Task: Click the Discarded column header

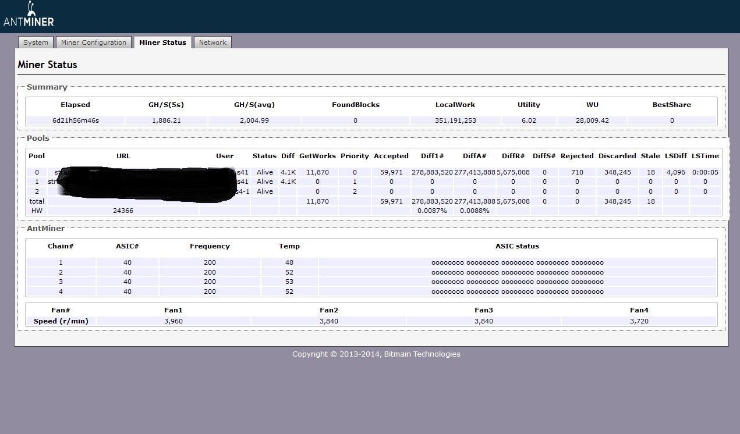Action: 617,156
